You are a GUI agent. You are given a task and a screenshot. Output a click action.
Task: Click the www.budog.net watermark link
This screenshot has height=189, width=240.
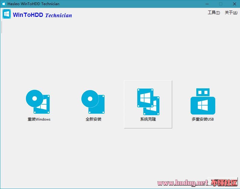pos(183,183)
